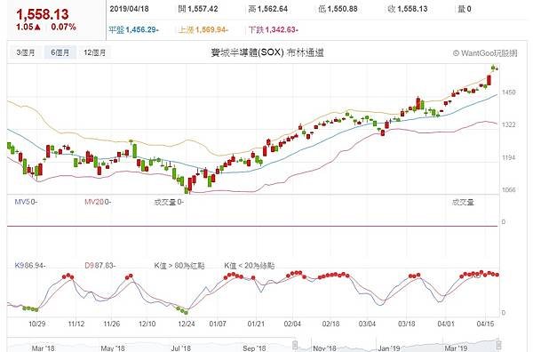The width and height of the screenshot is (533, 352).
Task: Click the WantGoo玩股網 credit link
Action: [485, 53]
